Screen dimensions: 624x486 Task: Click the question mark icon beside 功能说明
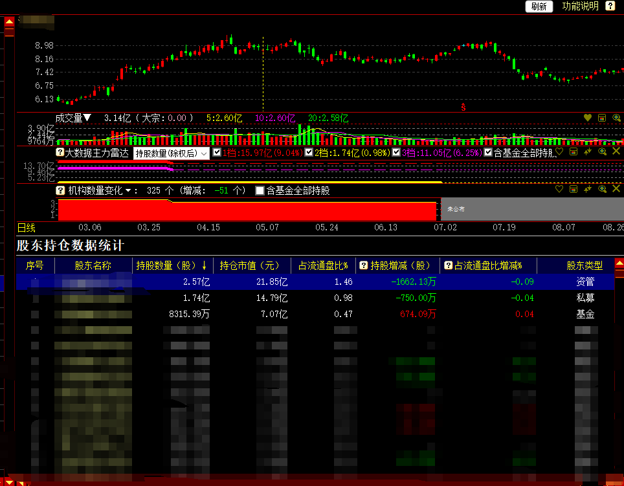[x=610, y=6]
